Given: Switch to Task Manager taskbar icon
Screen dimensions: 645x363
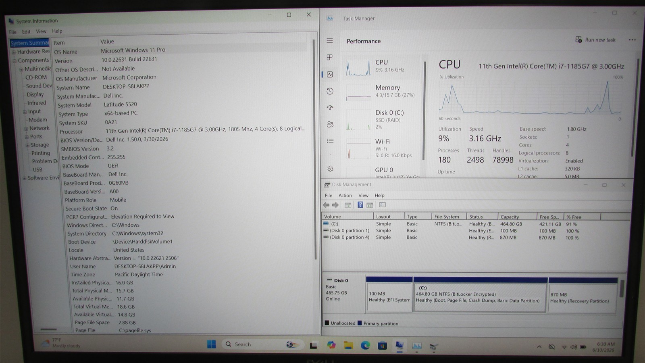Looking at the screenshot, I should 416,346.
